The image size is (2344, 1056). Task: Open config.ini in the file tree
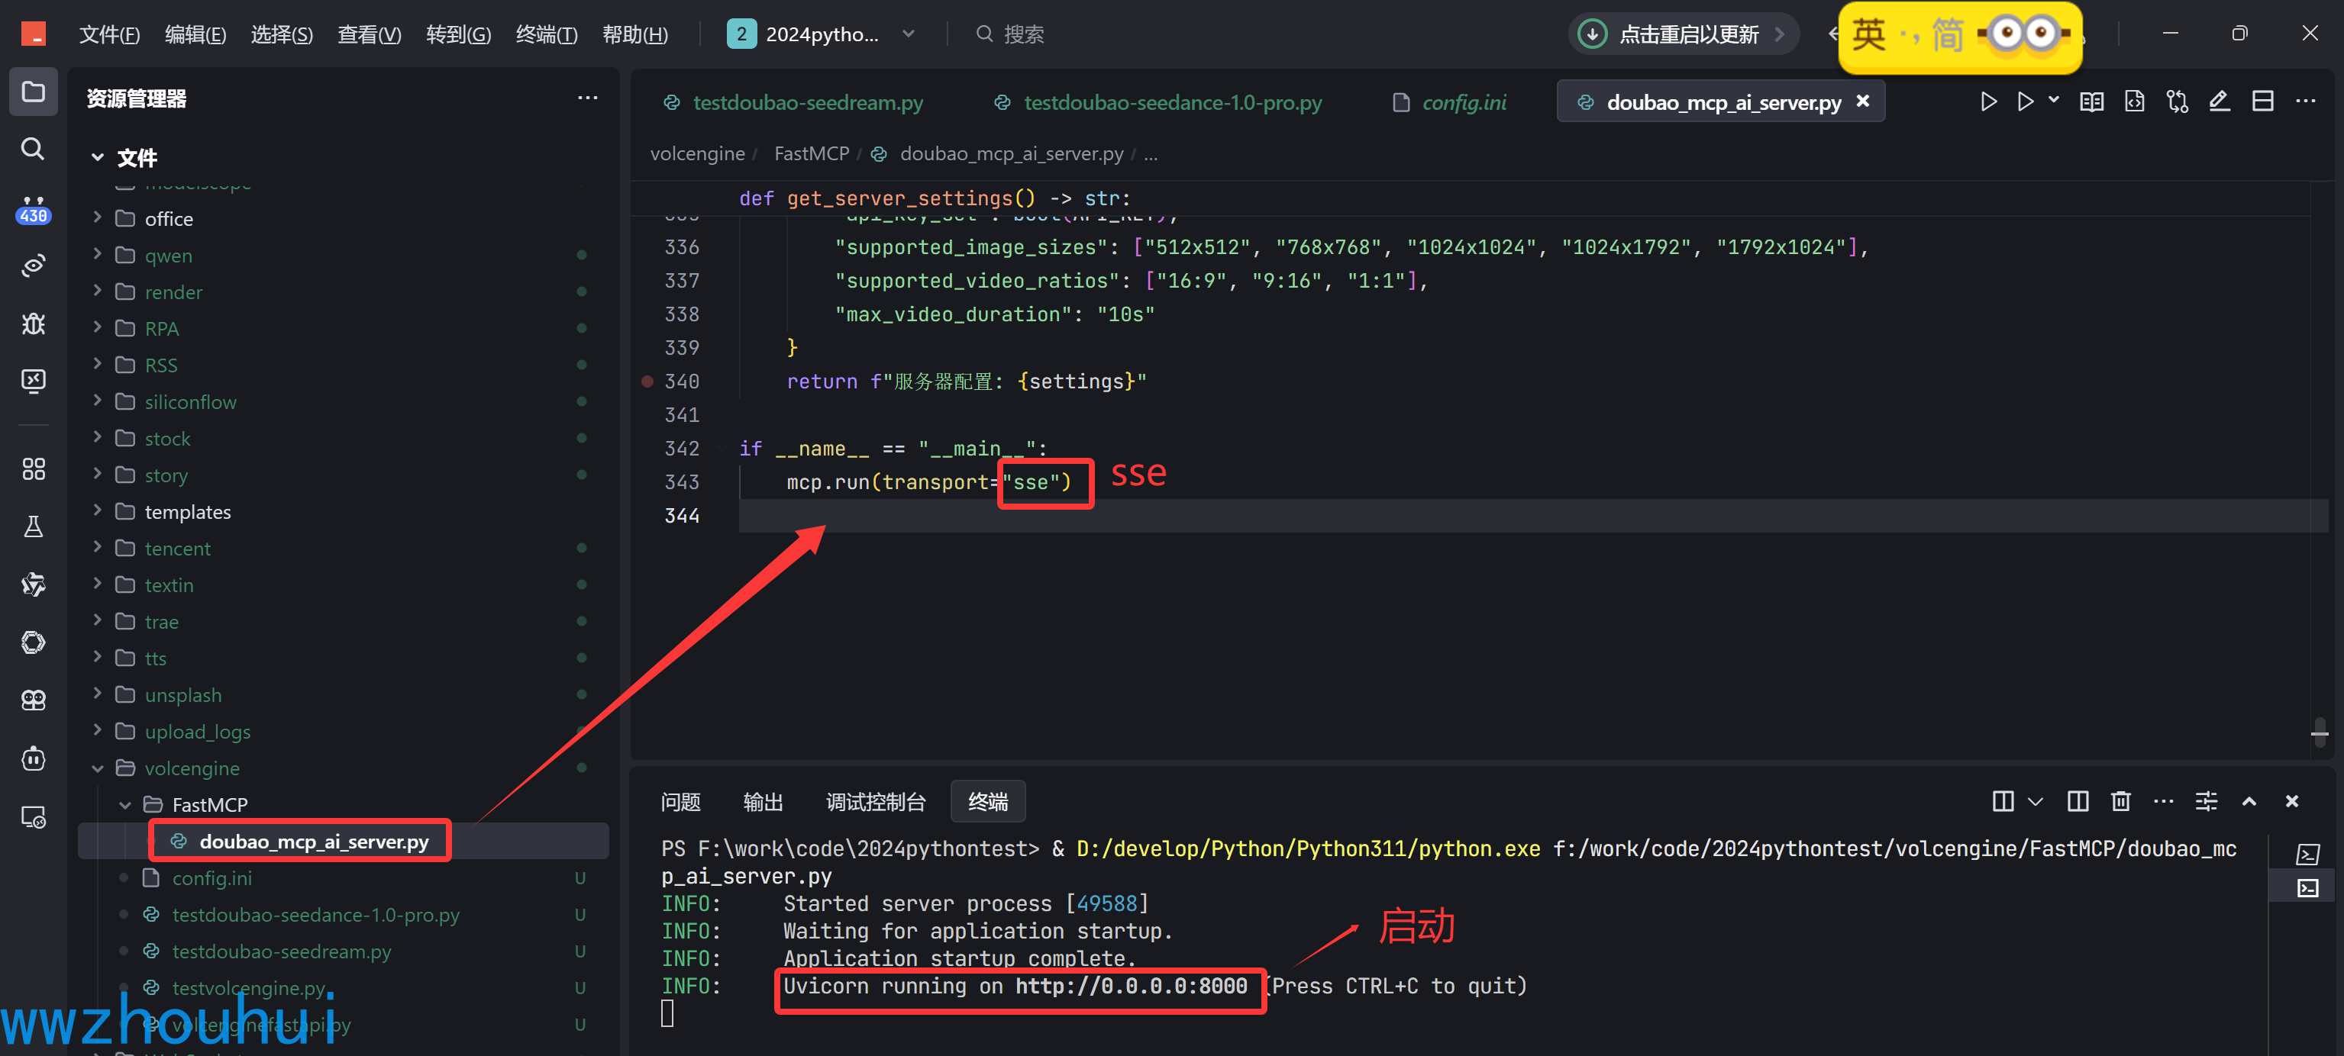(343, 877)
